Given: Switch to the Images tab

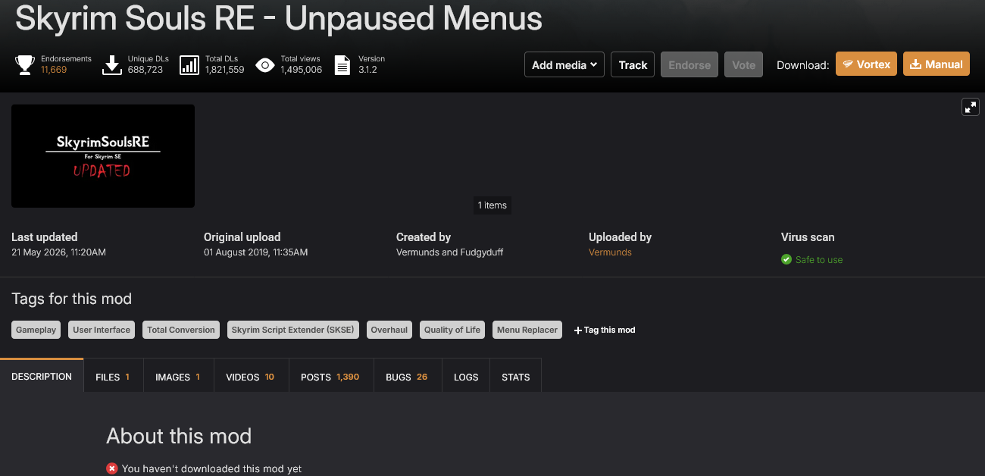Looking at the screenshot, I should 178,377.
